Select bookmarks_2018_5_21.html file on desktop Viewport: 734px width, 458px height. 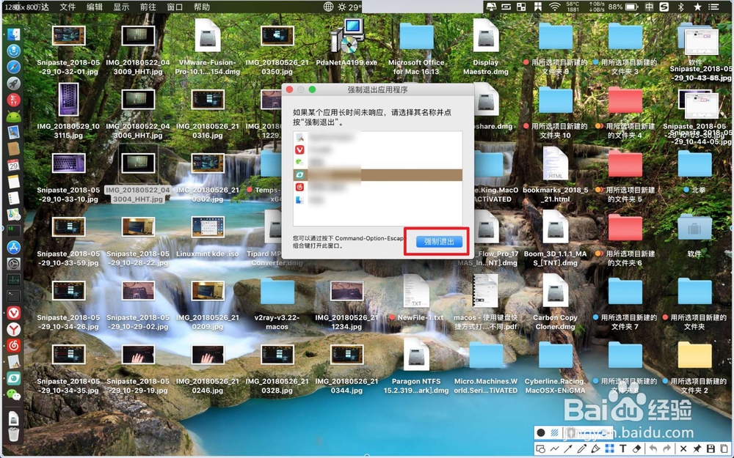point(555,175)
